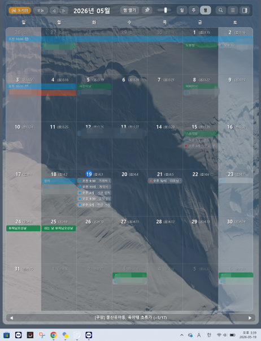The height and width of the screenshot is (341, 261).
Task: Select date 31 in the calendar
Action: (x=18, y=269)
